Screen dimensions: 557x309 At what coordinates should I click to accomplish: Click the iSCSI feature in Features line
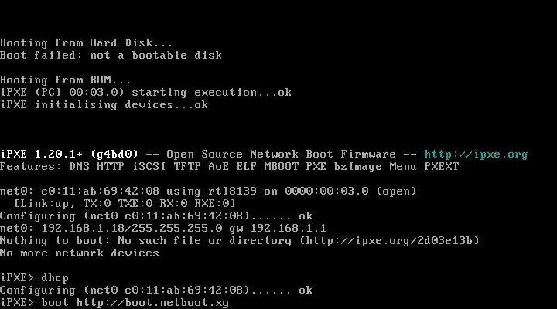click(x=149, y=167)
